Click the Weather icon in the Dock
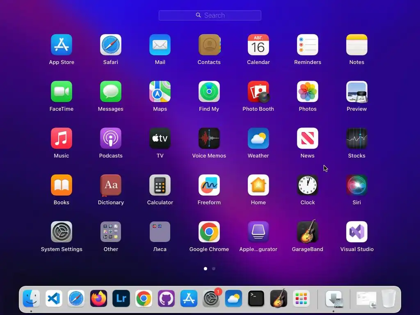 tap(233, 299)
